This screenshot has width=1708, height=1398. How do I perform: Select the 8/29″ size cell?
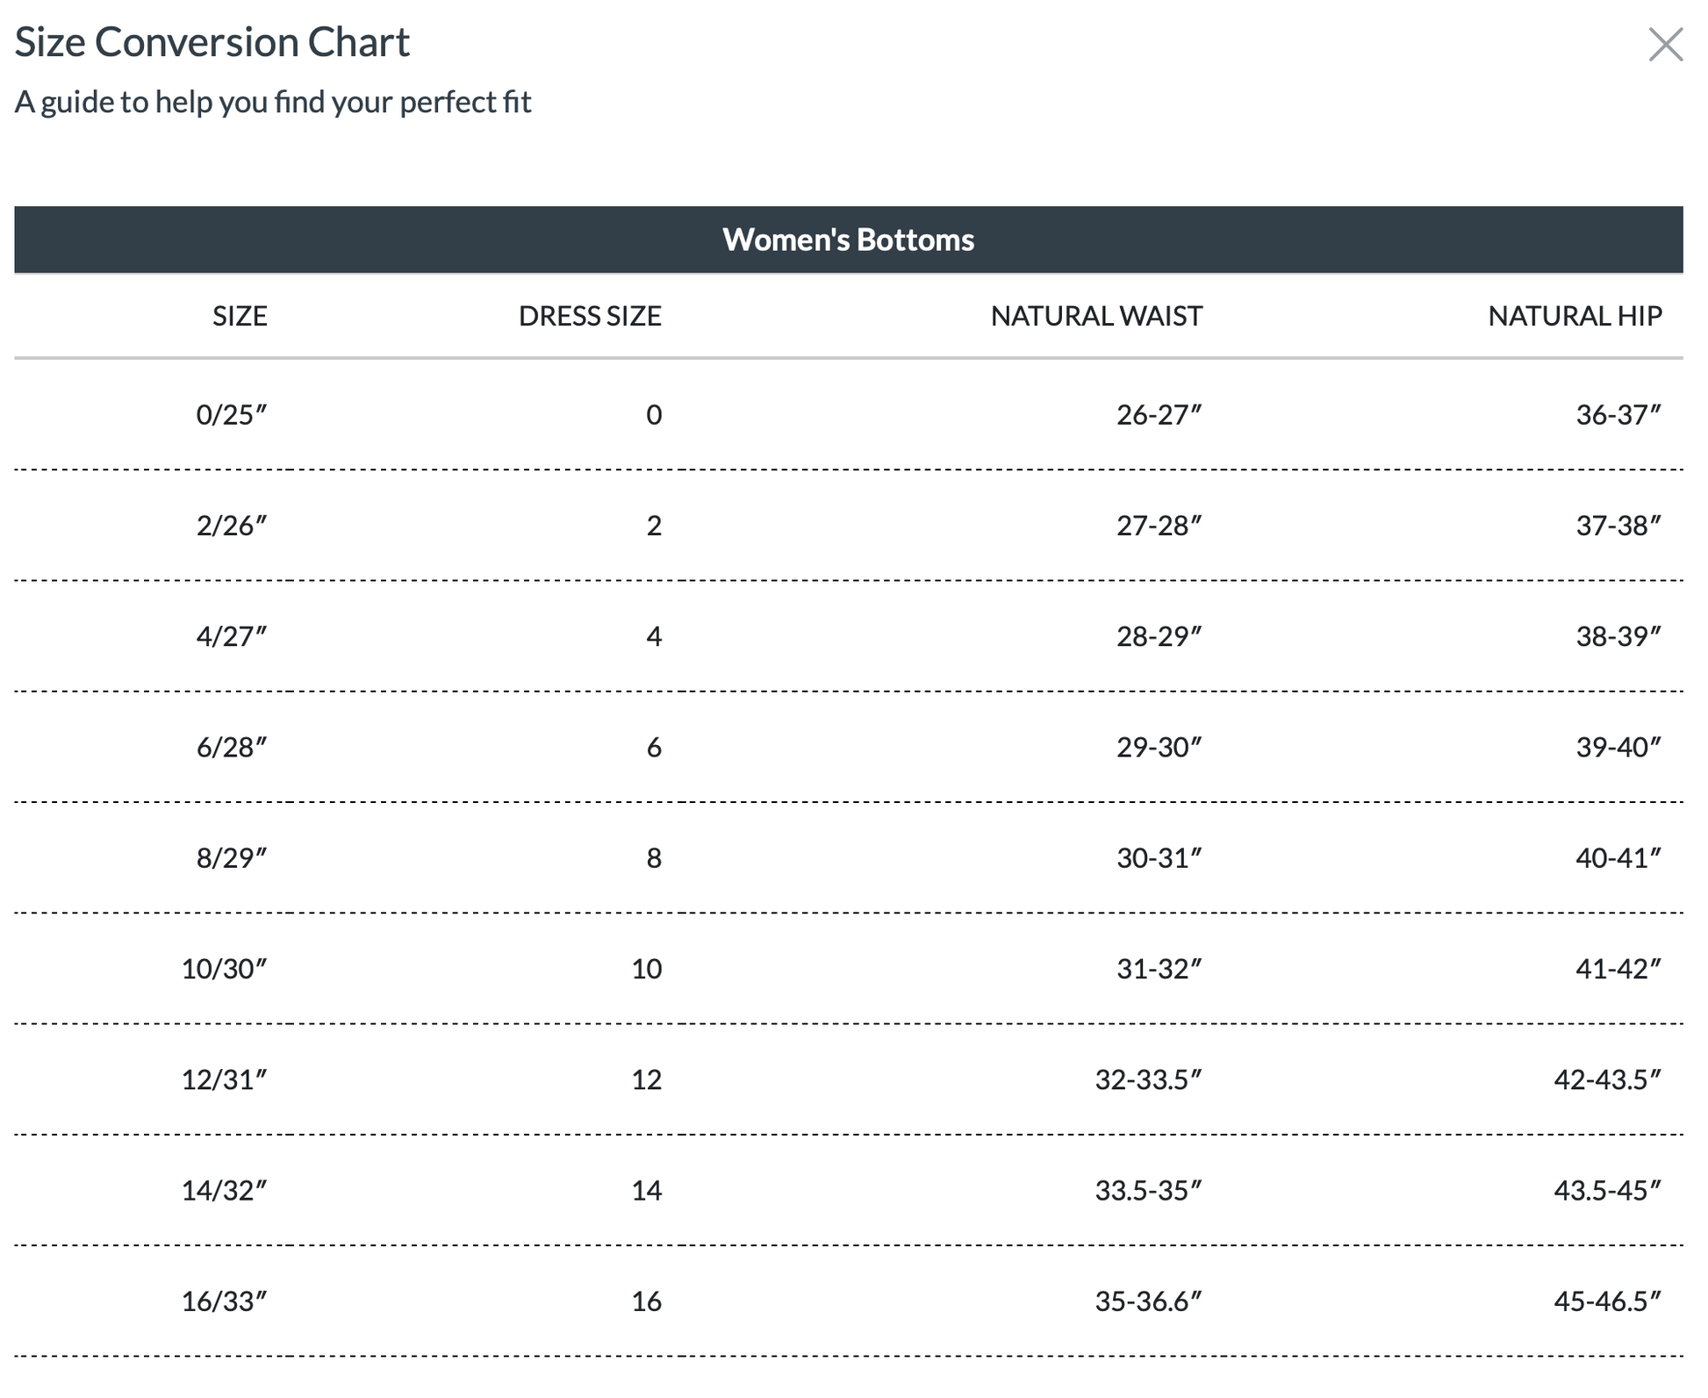click(231, 857)
